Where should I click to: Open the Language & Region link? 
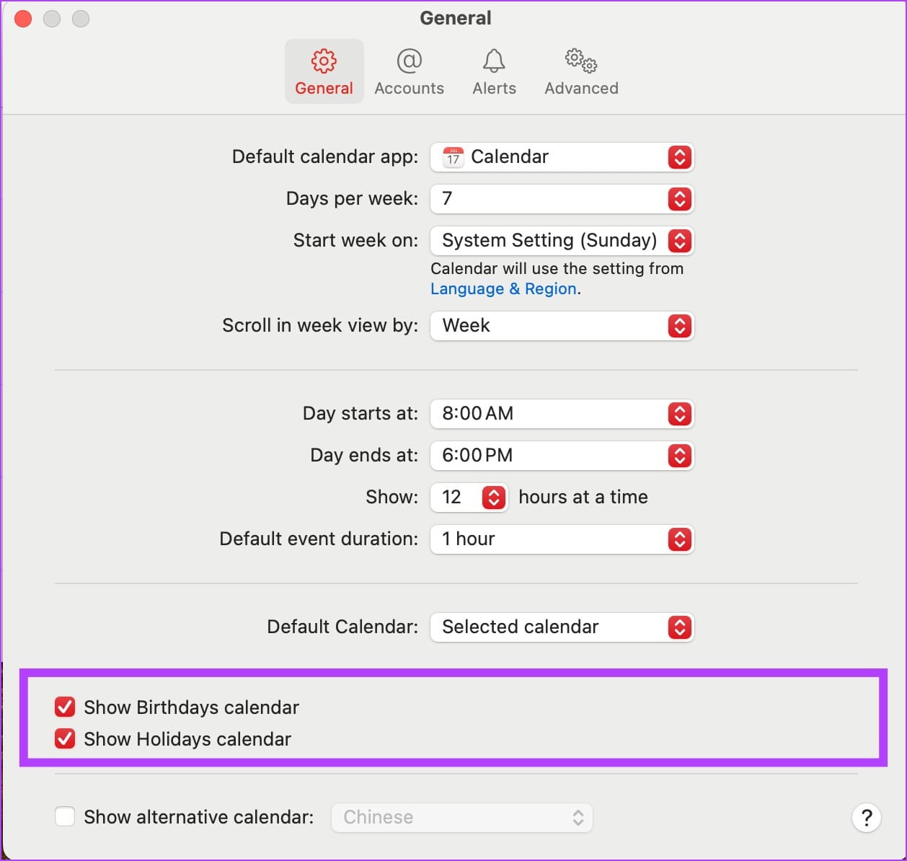(503, 288)
